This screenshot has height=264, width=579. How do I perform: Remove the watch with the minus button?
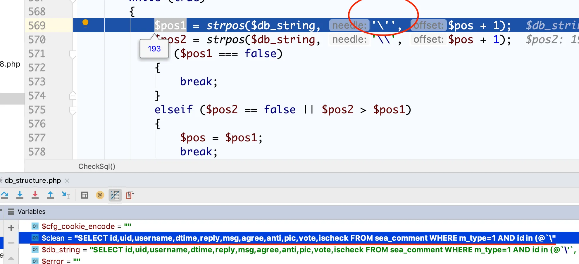11,243
